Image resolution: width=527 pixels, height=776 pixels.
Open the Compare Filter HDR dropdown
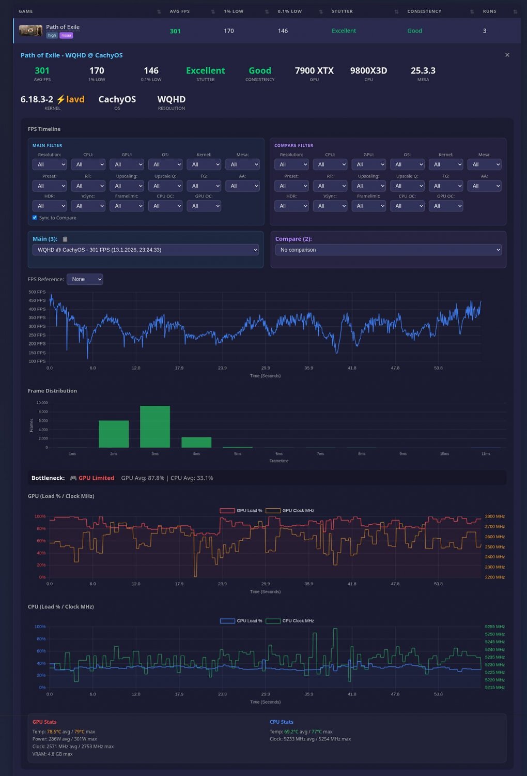coord(291,206)
